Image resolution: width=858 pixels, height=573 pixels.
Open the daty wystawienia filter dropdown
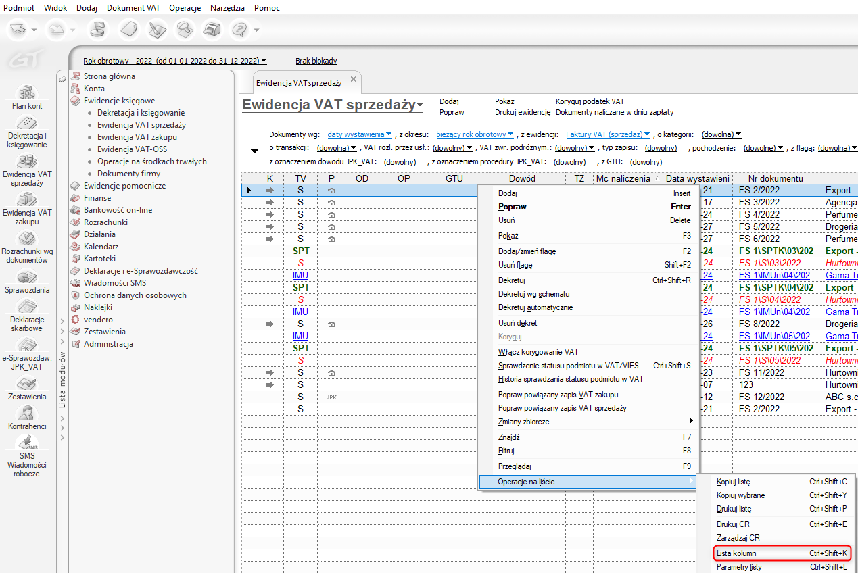coord(359,134)
